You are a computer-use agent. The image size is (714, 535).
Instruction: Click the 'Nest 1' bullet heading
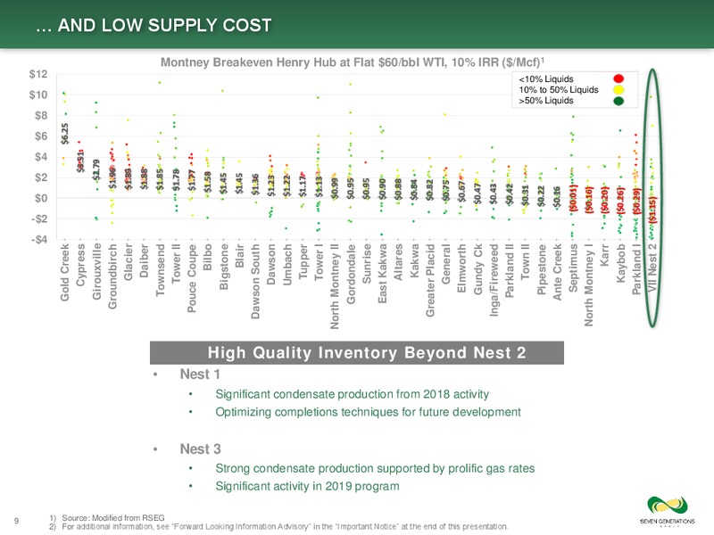pyautogui.click(x=200, y=374)
